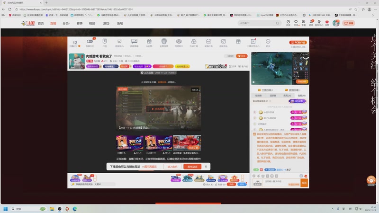Open the 鱼吧 navigation item
The image size is (379, 213).
(120, 23)
